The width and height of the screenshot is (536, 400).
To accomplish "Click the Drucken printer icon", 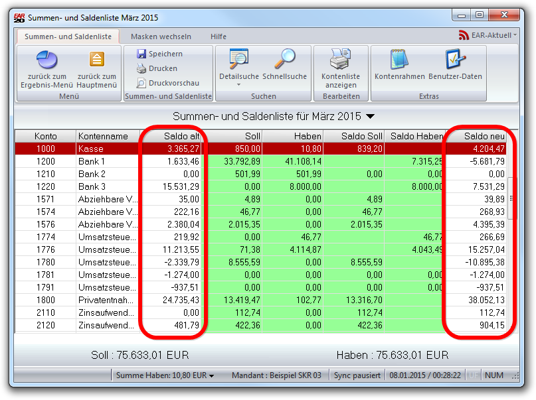I will (141, 68).
